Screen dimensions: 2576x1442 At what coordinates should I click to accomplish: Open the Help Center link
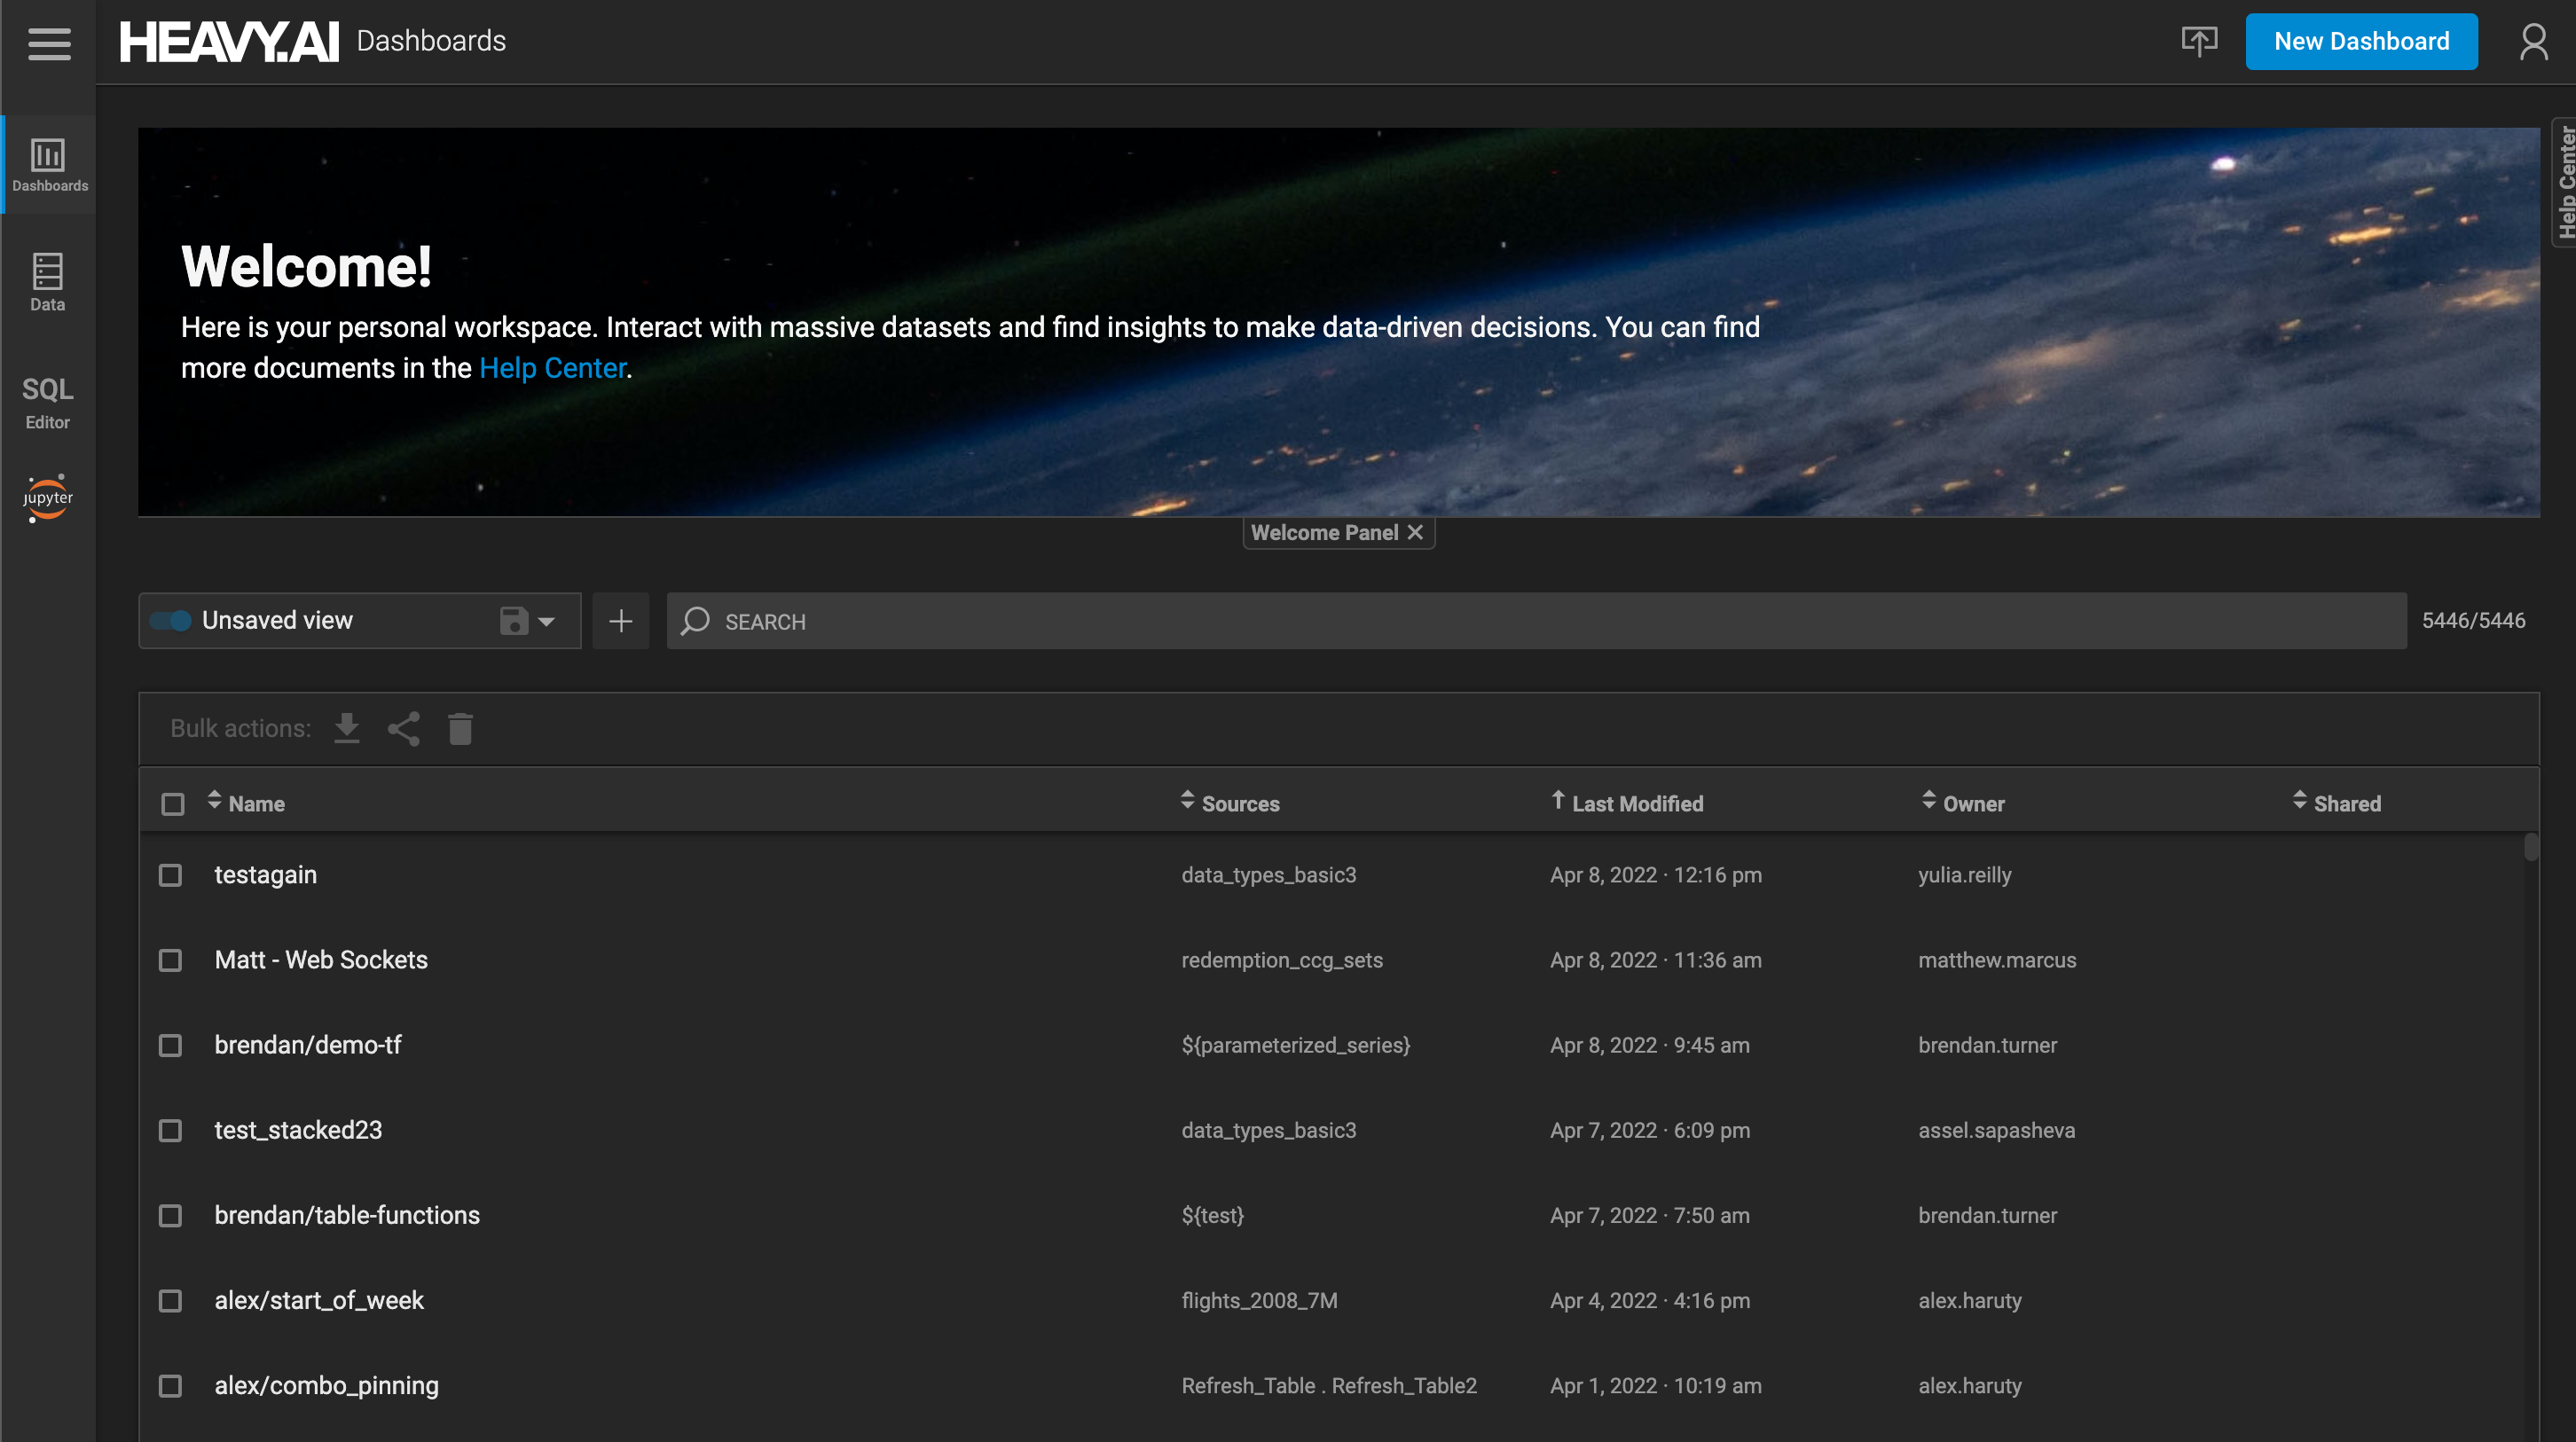(x=552, y=368)
